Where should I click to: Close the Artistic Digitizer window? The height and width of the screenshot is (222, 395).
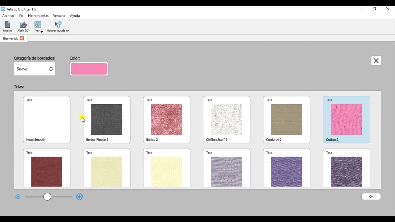click(388, 9)
